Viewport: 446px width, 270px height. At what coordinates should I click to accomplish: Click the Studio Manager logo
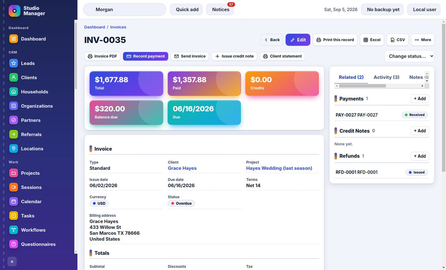pos(14,11)
